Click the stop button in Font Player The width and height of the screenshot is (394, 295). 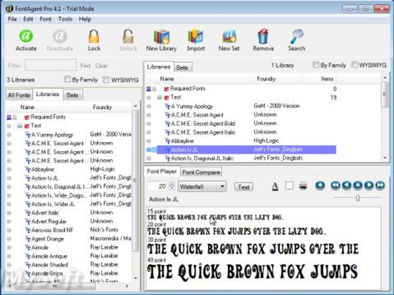(358, 186)
